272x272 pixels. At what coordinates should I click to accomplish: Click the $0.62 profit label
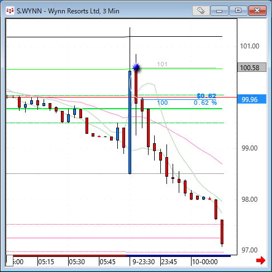tap(206, 96)
